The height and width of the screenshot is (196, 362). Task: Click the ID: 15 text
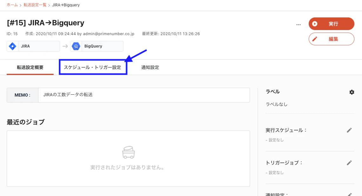click(x=12, y=34)
